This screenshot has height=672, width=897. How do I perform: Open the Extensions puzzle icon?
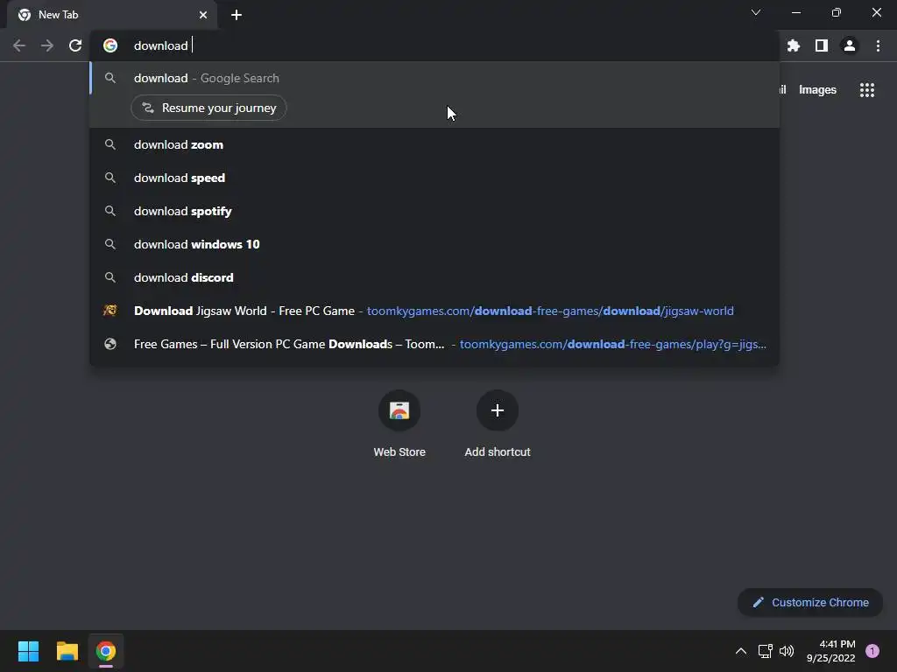(x=794, y=45)
